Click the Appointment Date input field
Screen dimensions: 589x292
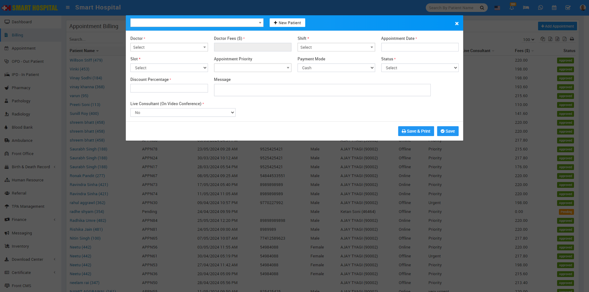pos(420,47)
